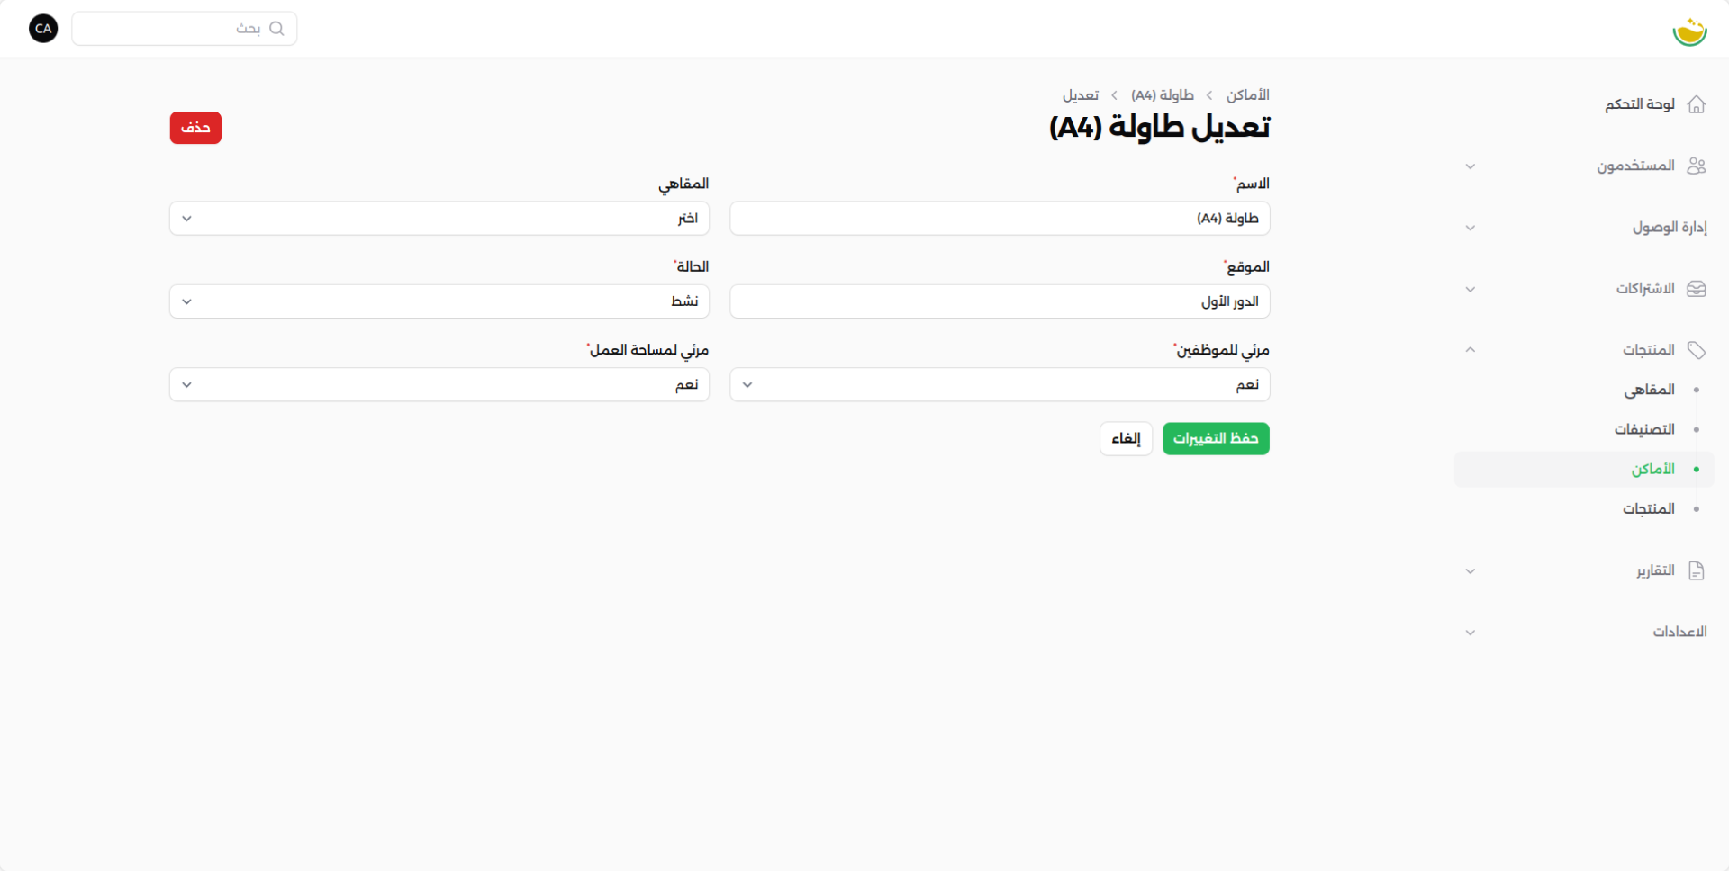The width and height of the screenshot is (1729, 871).
Task: Open التقارير sidebar menu
Action: click(x=1656, y=570)
